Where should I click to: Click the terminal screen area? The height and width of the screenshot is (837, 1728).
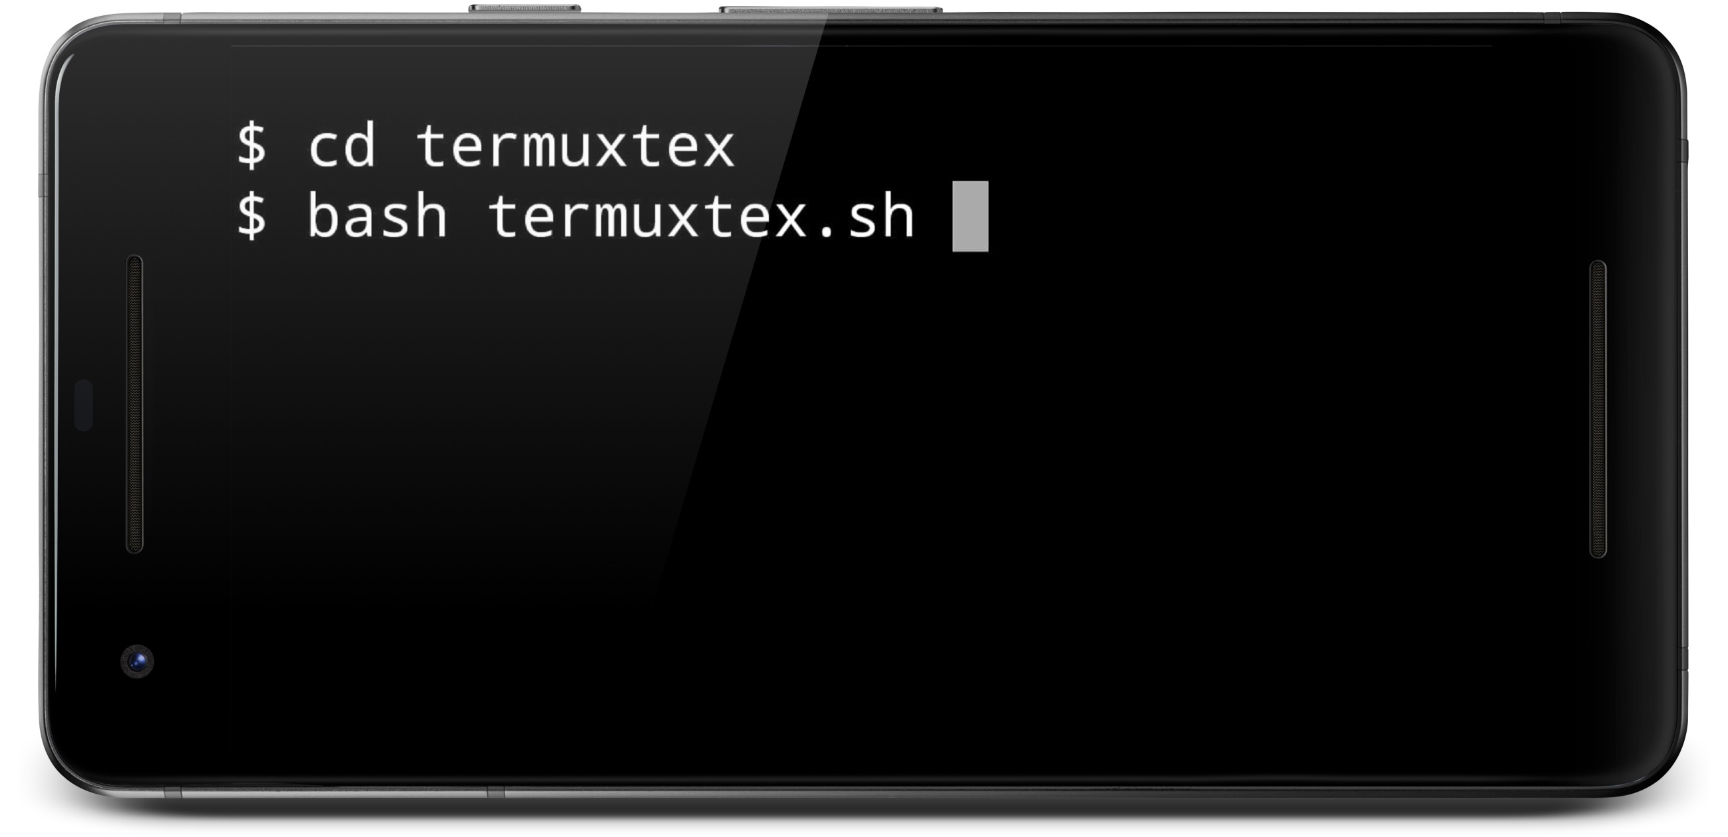[x=864, y=418]
